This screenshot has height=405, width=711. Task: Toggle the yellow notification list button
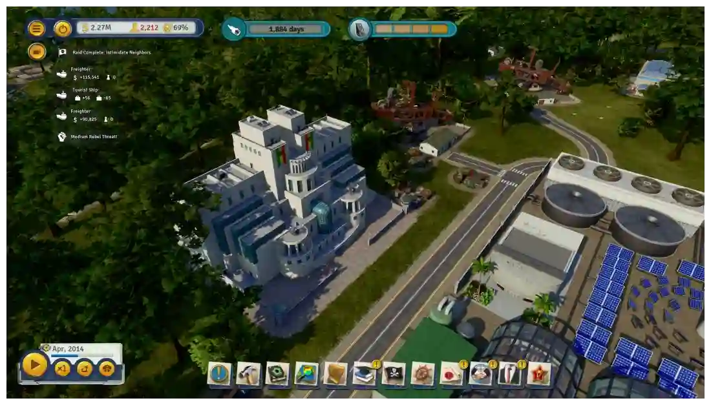click(x=36, y=52)
